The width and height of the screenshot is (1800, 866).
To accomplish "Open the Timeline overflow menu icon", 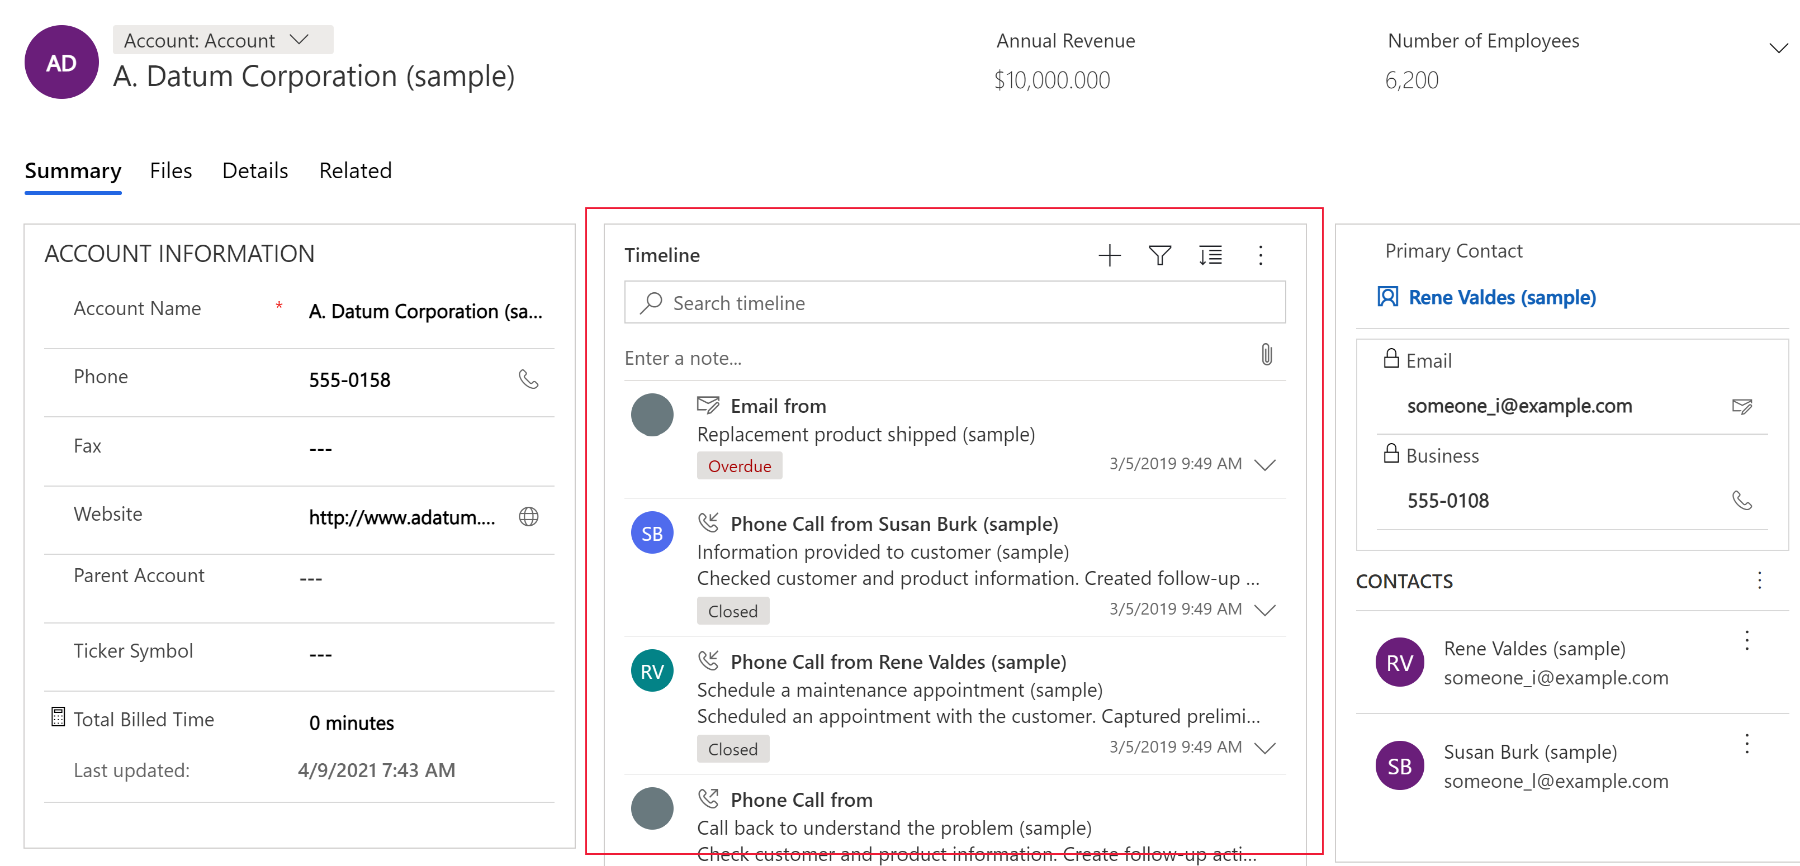I will point(1259,255).
